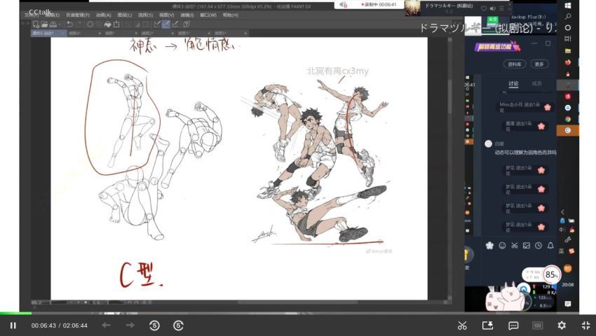Screen dimensions: 596x336
Task: Click the bell notification icon in chat
Action: [x=550, y=246]
